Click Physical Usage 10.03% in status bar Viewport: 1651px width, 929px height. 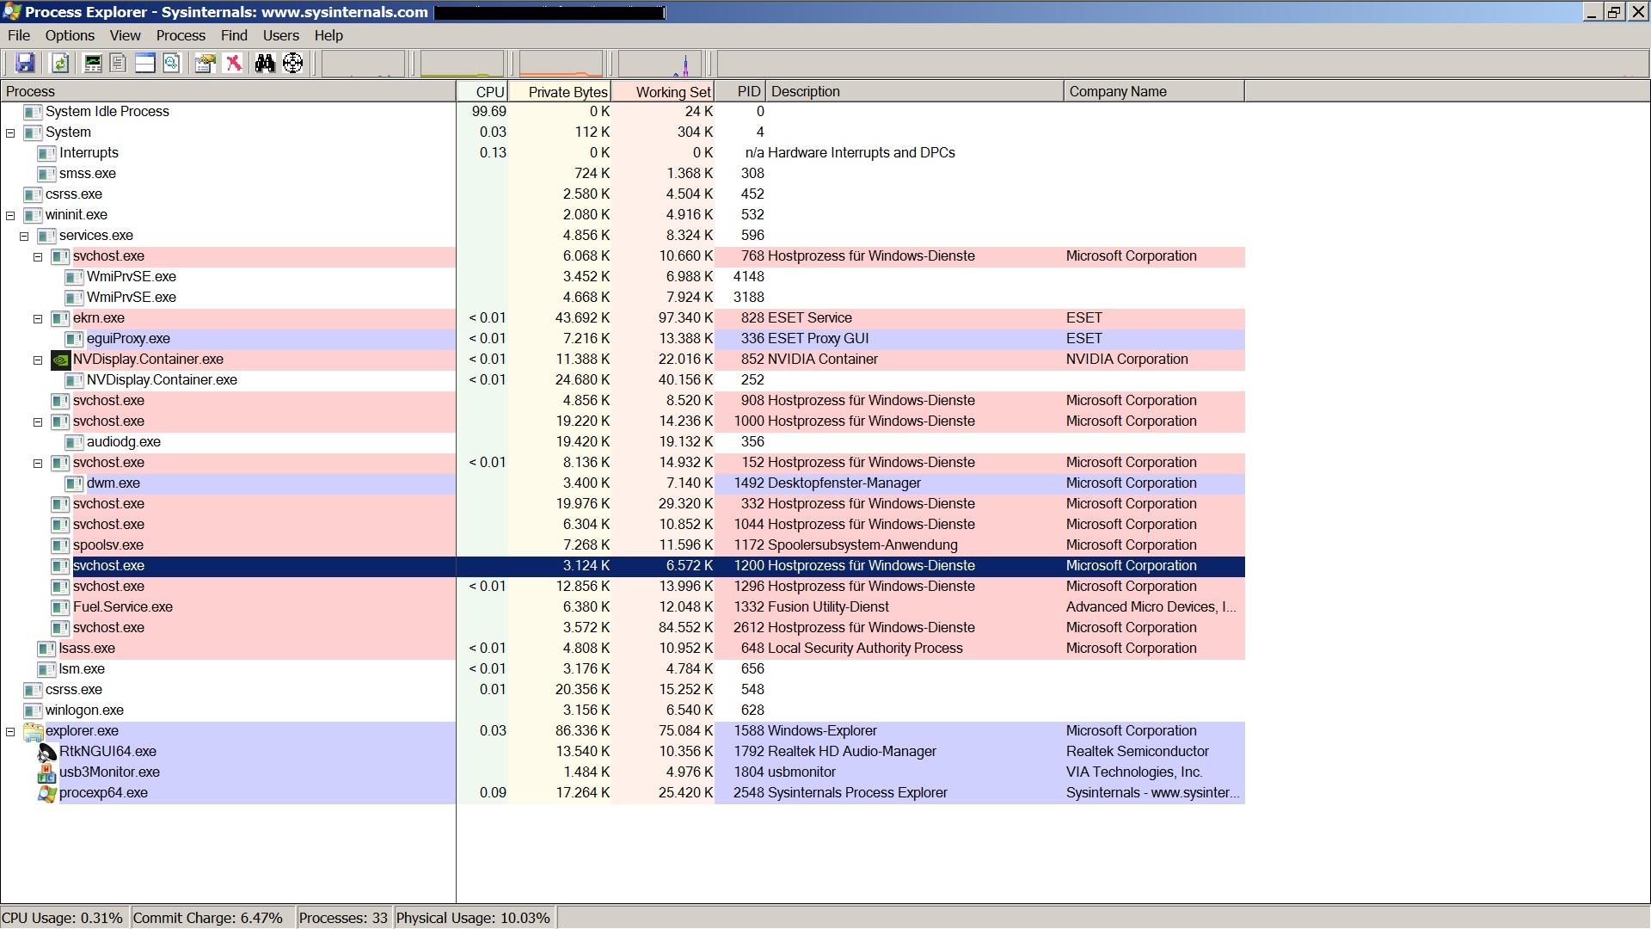point(473,918)
